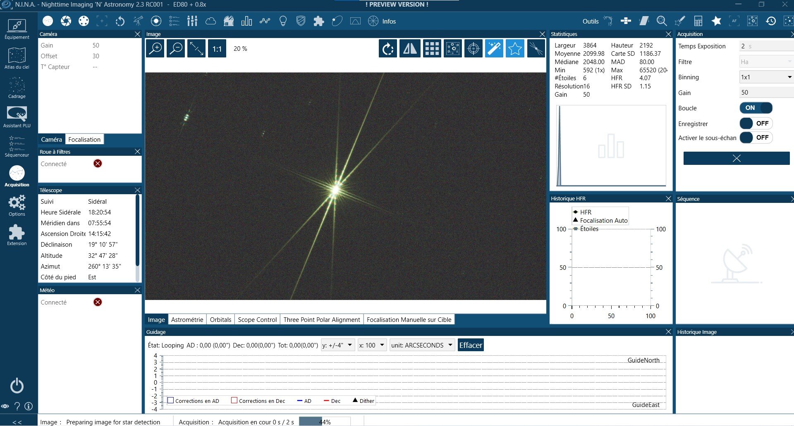
Task: Toggle the aperture camera panel icon
Action: point(66,21)
